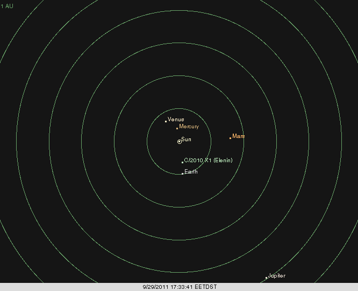Select the Venus planet marker dot
The height and width of the screenshot is (291, 358).
click(166, 121)
